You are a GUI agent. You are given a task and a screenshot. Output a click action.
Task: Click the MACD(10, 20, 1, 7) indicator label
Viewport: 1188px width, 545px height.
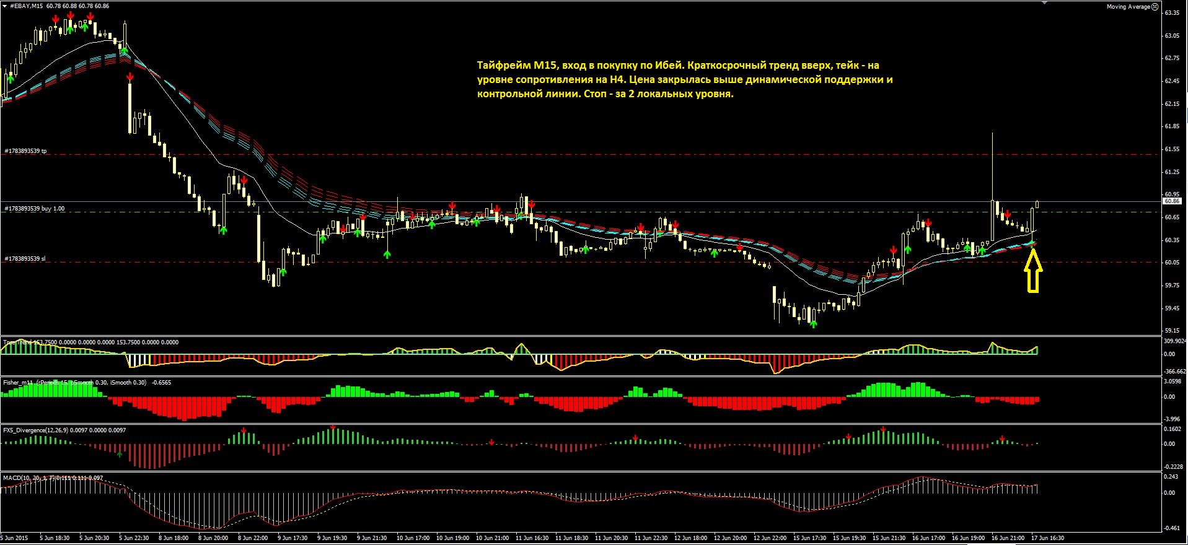click(29, 478)
